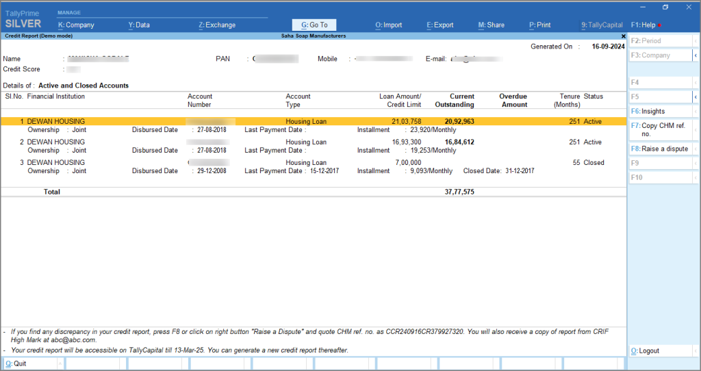Click Q: Quit at the bottom left
The height and width of the screenshot is (371, 701).
31,363
